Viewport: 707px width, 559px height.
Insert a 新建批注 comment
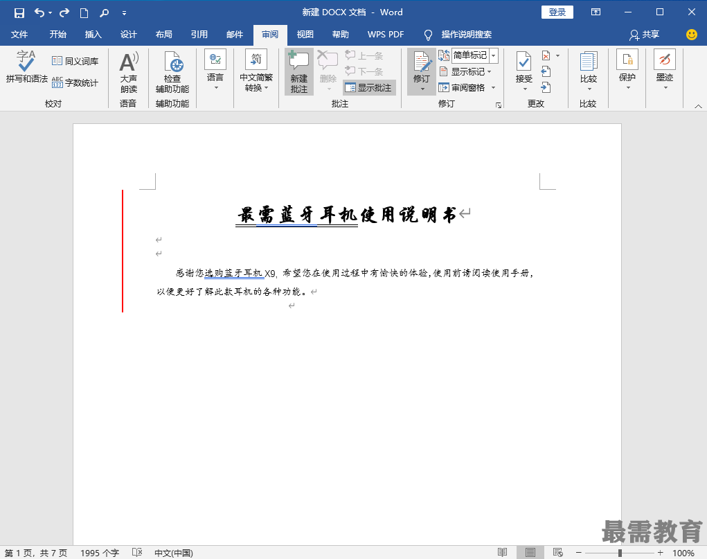click(x=299, y=72)
